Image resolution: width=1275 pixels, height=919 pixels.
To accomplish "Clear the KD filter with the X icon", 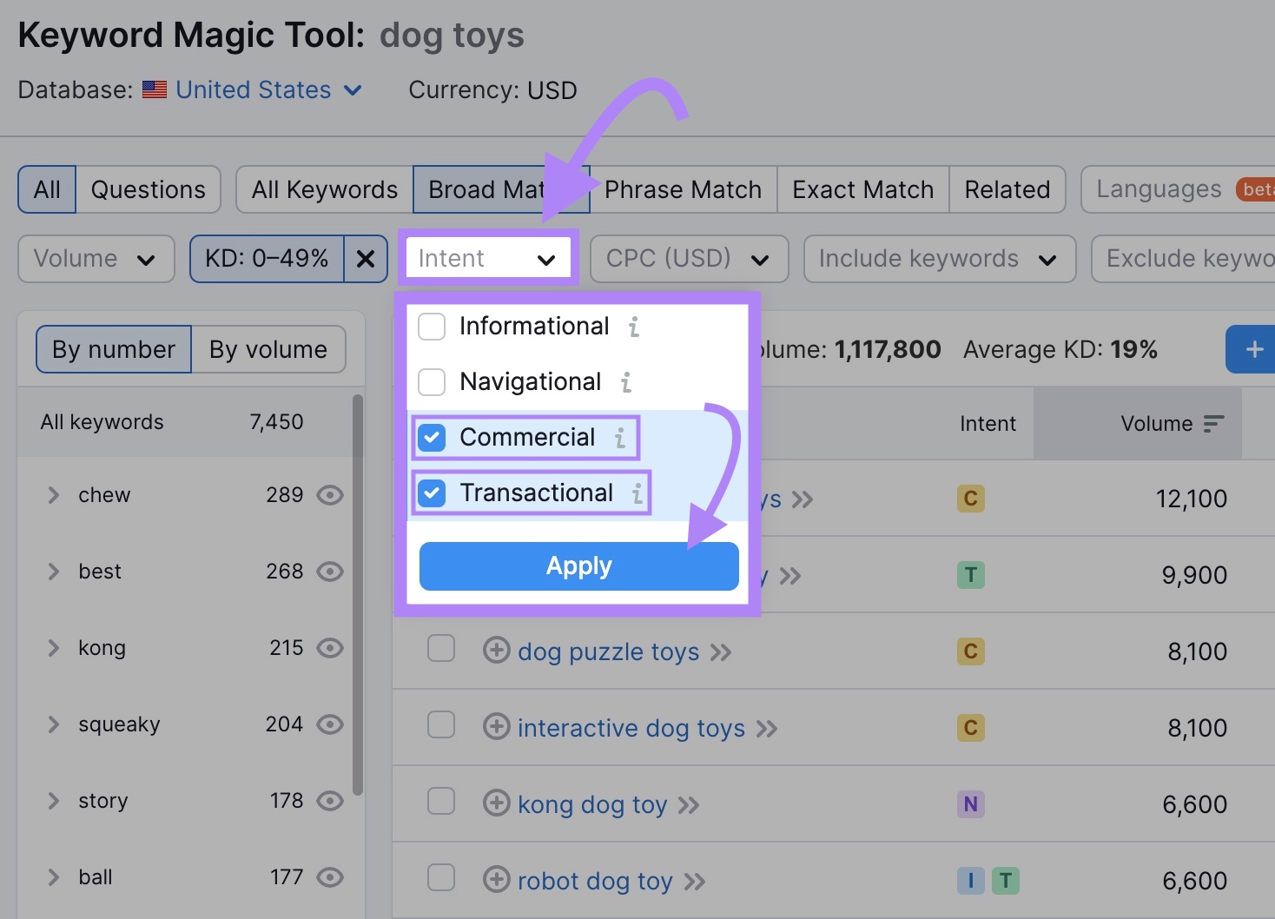I will pos(365,258).
